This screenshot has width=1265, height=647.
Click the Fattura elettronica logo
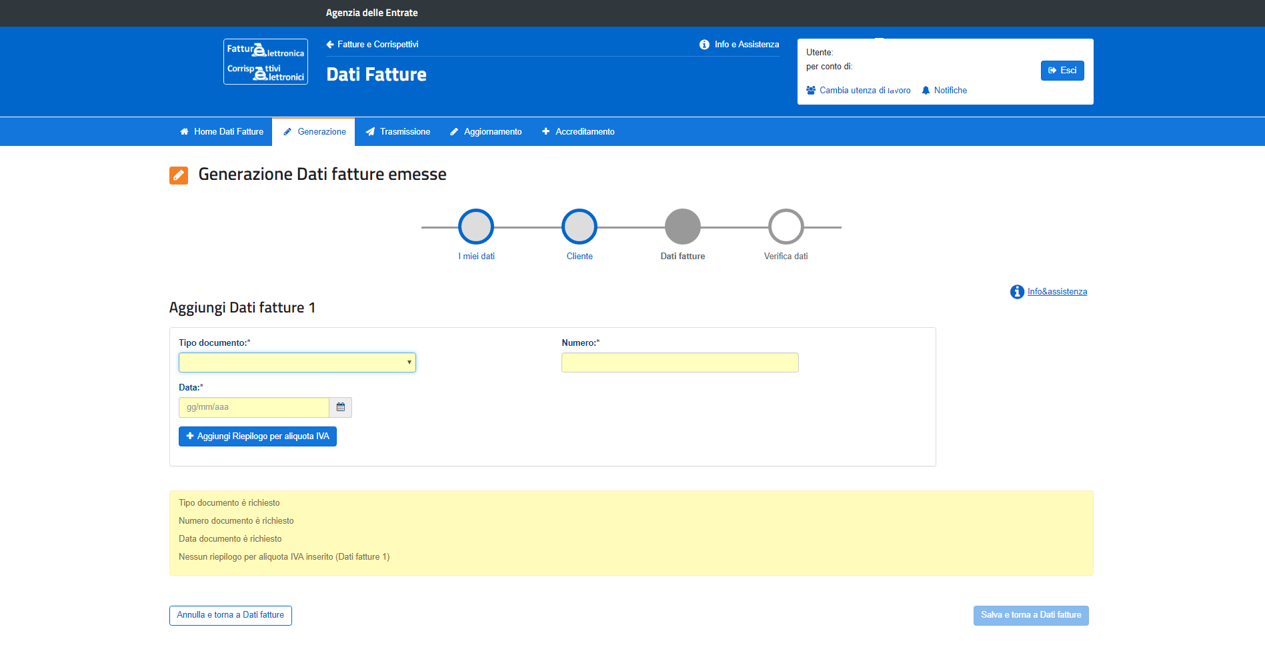pos(265,61)
